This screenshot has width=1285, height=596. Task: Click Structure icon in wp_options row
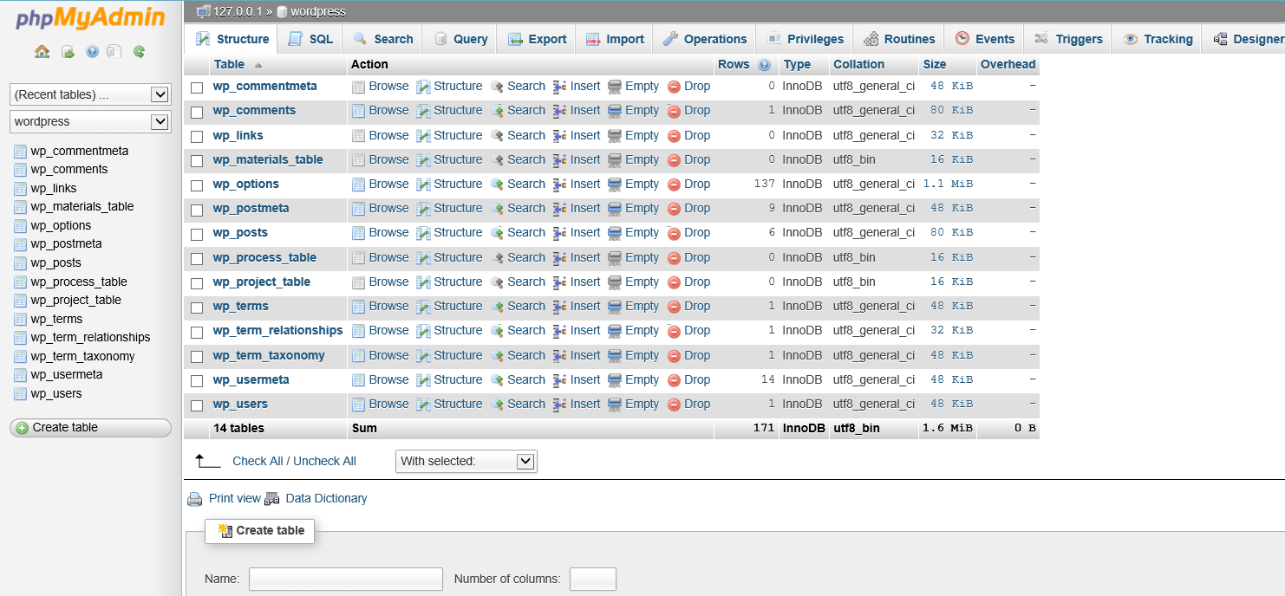[x=423, y=185]
